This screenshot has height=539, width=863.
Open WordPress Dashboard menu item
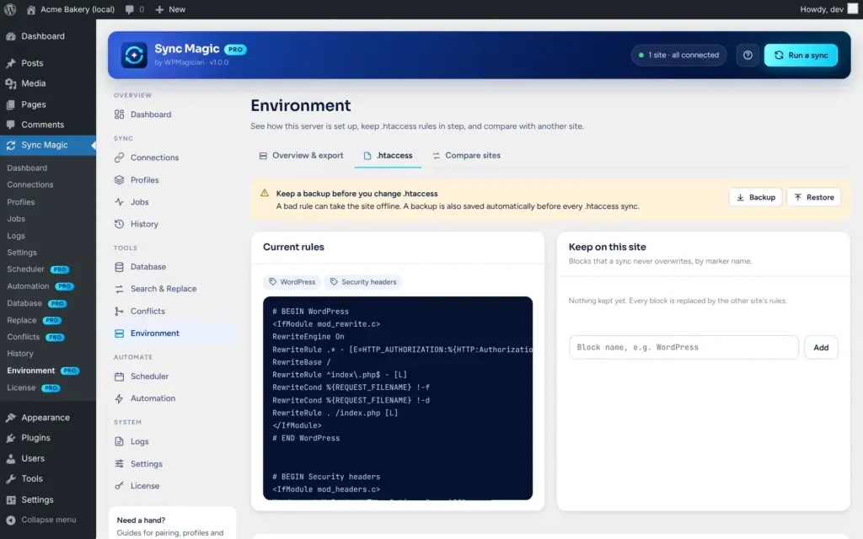click(48, 36)
